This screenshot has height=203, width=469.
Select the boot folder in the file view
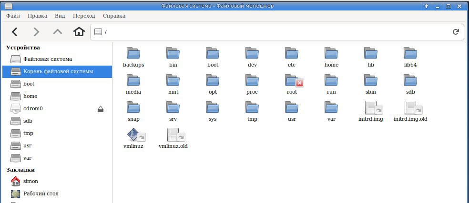tap(213, 57)
